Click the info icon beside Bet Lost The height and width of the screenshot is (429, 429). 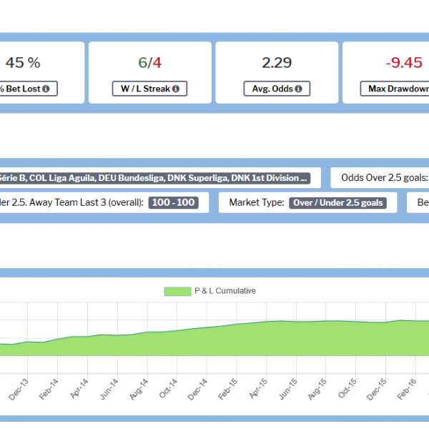coord(46,89)
